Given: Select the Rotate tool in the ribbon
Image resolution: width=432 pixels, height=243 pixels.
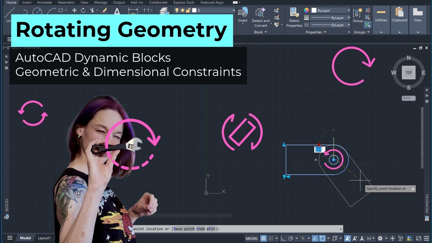Looking at the screenshot, I should [83, 10].
